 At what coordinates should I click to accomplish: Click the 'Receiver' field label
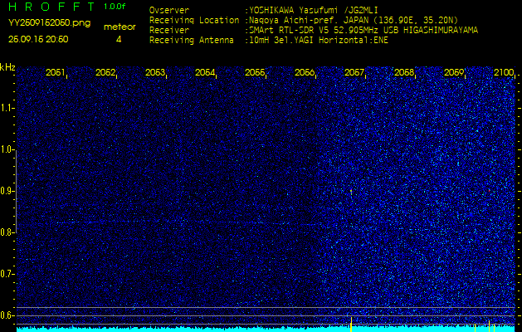(x=169, y=31)
